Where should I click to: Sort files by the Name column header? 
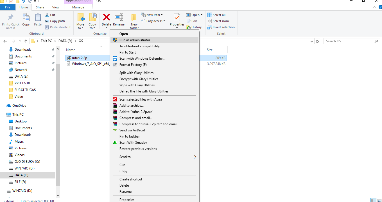[x=71, y=50]
